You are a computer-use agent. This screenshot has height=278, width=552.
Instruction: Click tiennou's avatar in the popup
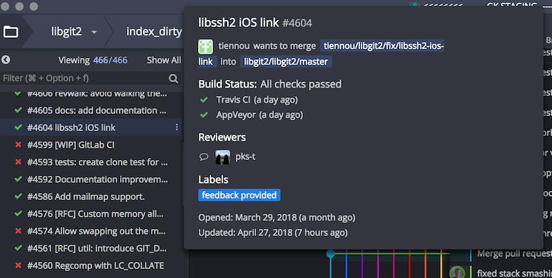point(206,46)
